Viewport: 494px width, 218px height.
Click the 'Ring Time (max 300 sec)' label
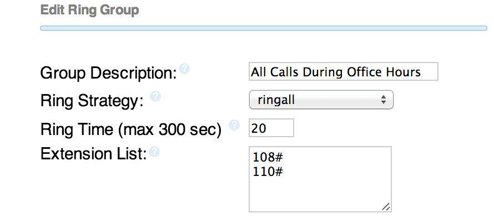[x=131, y=129]
